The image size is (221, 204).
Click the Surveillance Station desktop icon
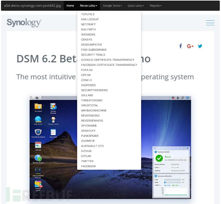pyautogui.click(x=38, y=133)
